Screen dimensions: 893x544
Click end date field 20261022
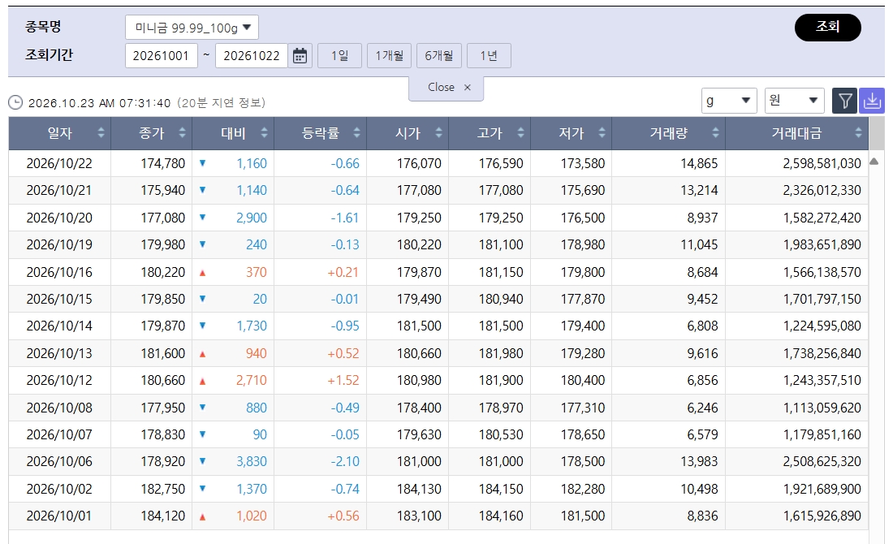pos(251,56)
